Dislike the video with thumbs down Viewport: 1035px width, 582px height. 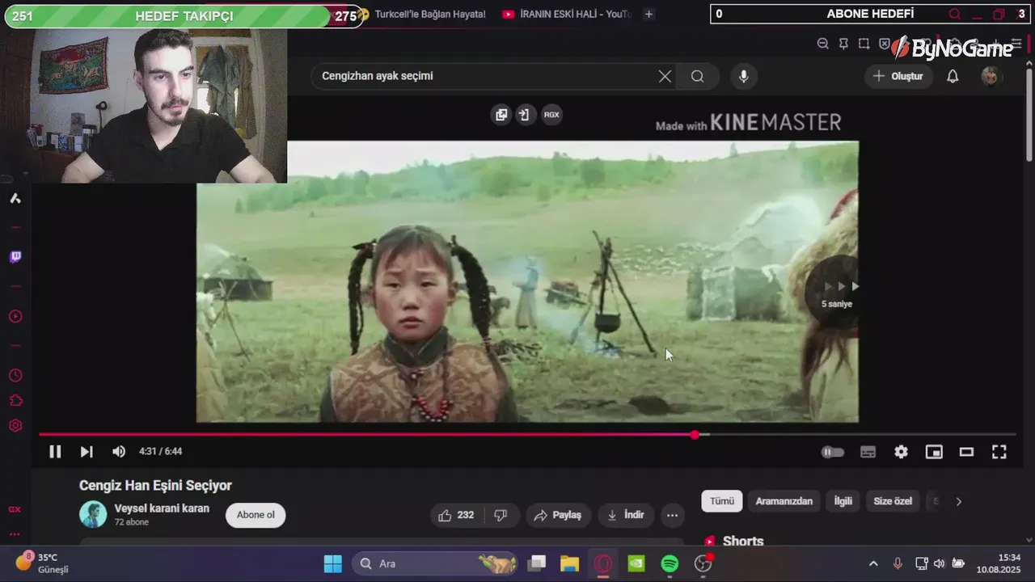click(501, 515)
